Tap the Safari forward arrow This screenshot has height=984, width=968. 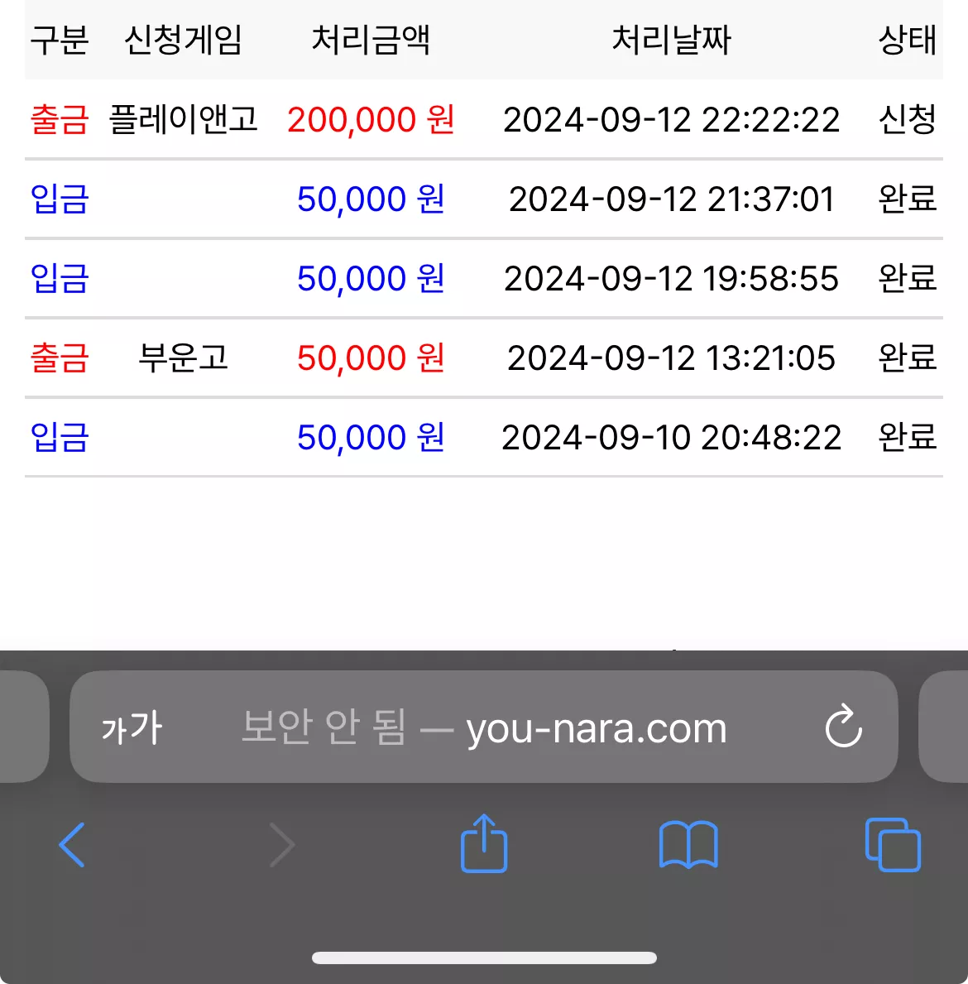[281, 845]
